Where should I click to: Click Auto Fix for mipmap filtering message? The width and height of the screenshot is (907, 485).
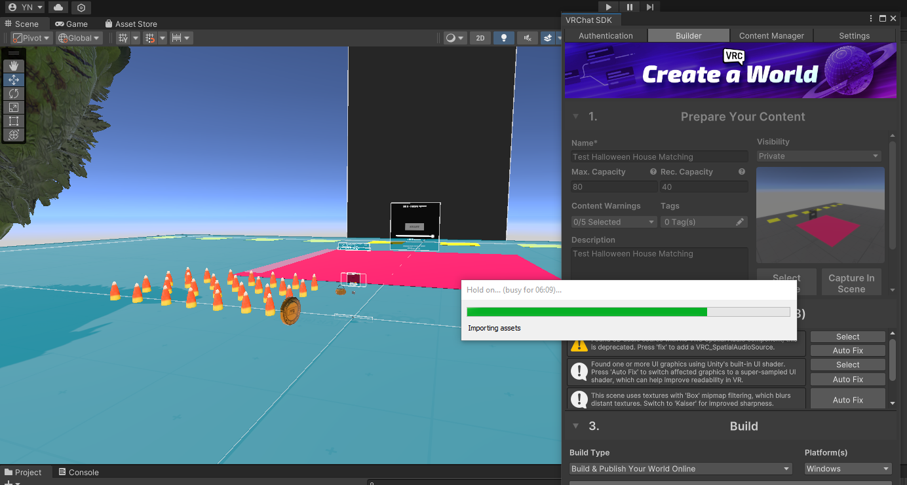pyautogui.click(x=847, y=399)
